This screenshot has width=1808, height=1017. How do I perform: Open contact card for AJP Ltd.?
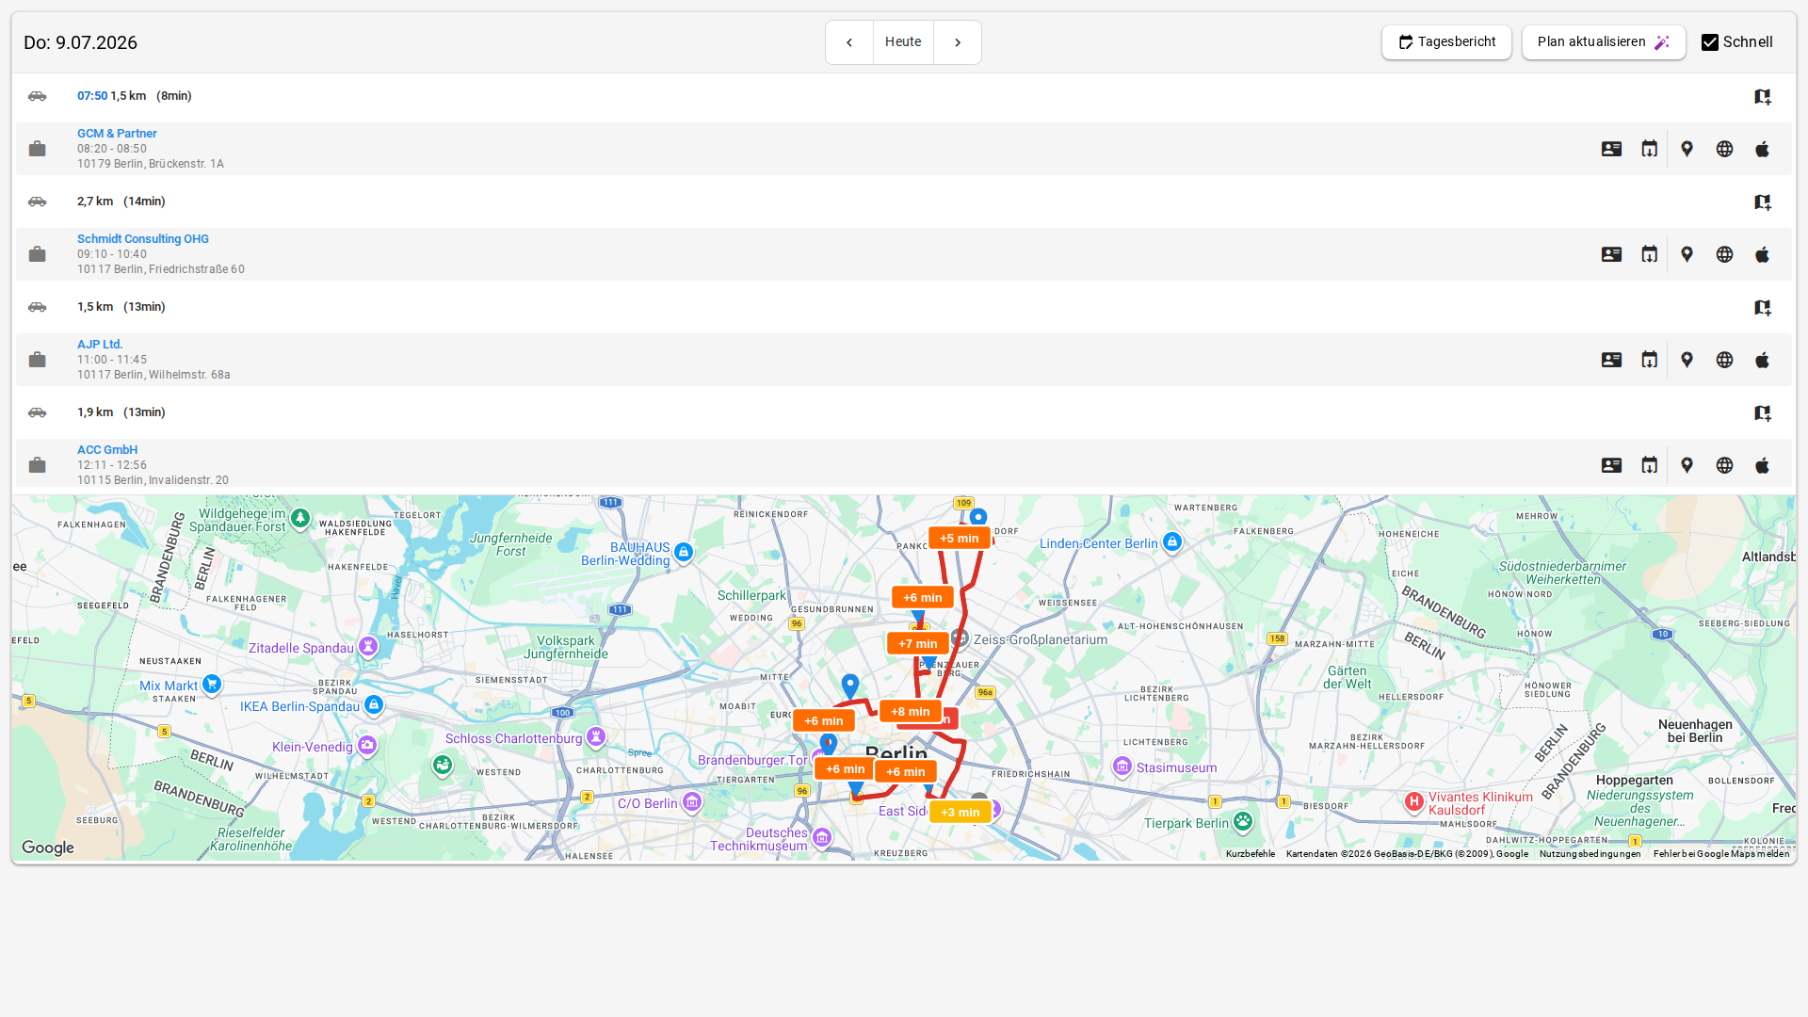tap(1611, 360)
